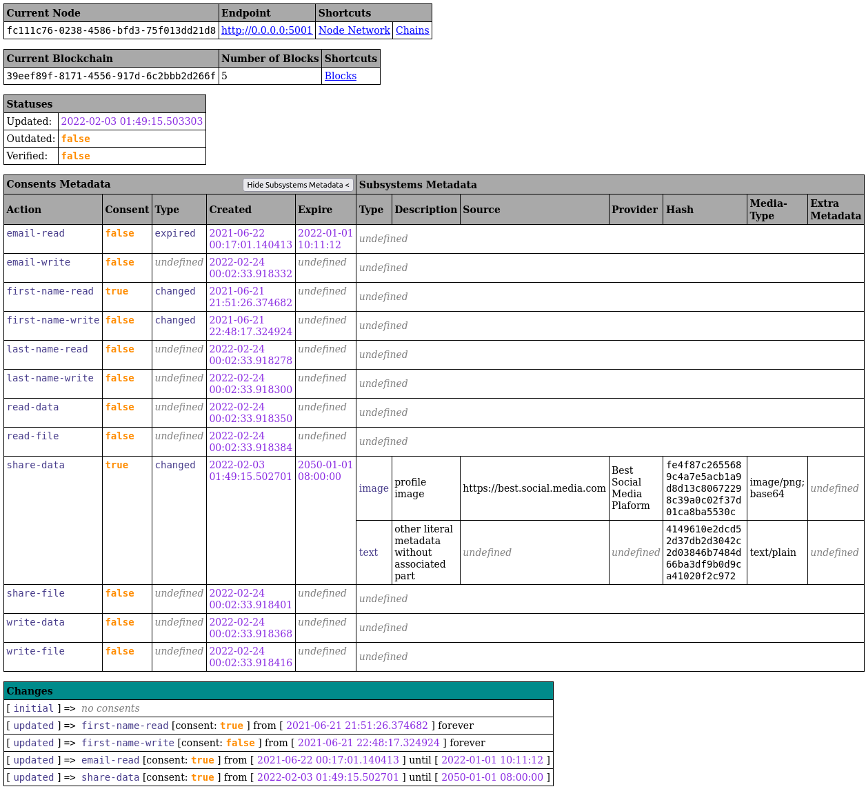Click share-data expire date 2050-01-01 08:00:00
Image resolution: width=866 pixels, height=789 pixels.
click(x=325, y=470)
